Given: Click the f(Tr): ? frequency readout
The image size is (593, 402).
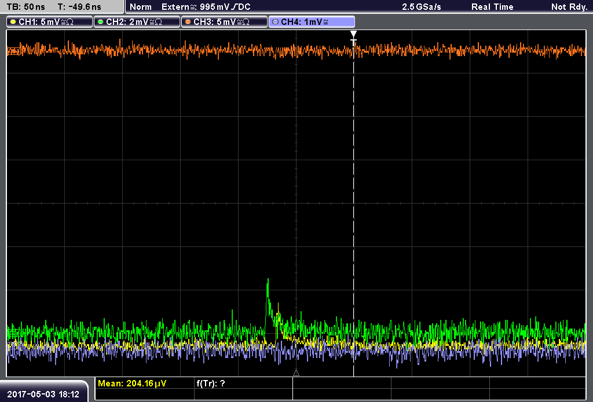Looking at the screenshot, I should click(x=211, y=383).
